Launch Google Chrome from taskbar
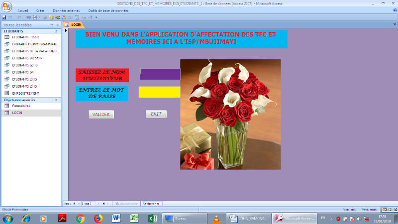 (x=80, y=219)
